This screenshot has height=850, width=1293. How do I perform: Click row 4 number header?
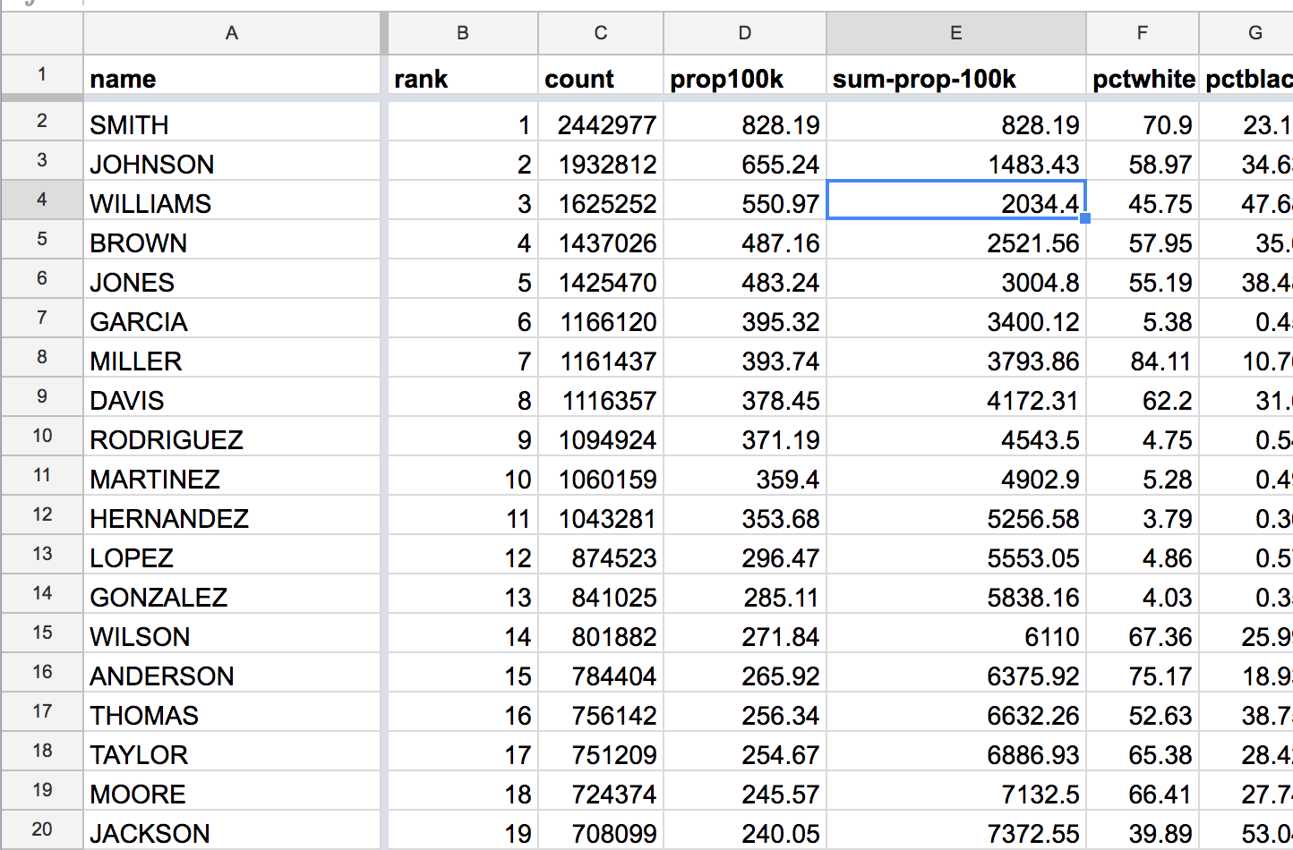42,200
